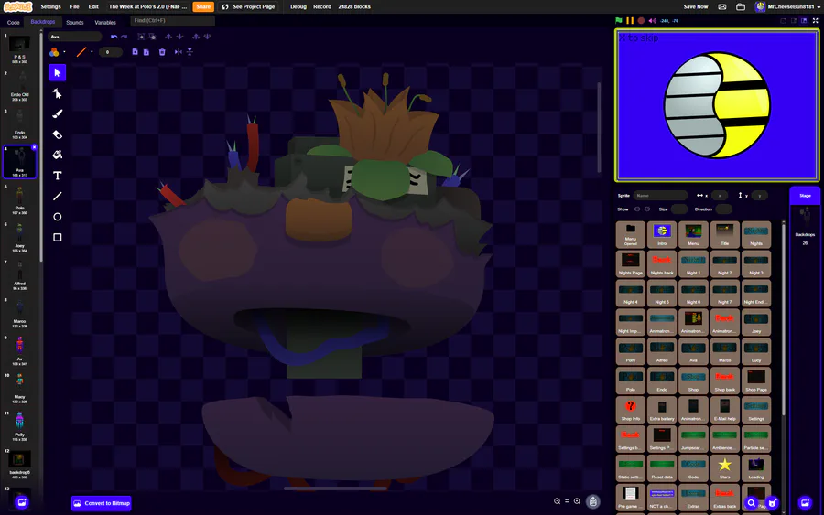Undo the last paint action
Image resolution: width=824 pixels, height=515 pixels.
coord(114,37)
